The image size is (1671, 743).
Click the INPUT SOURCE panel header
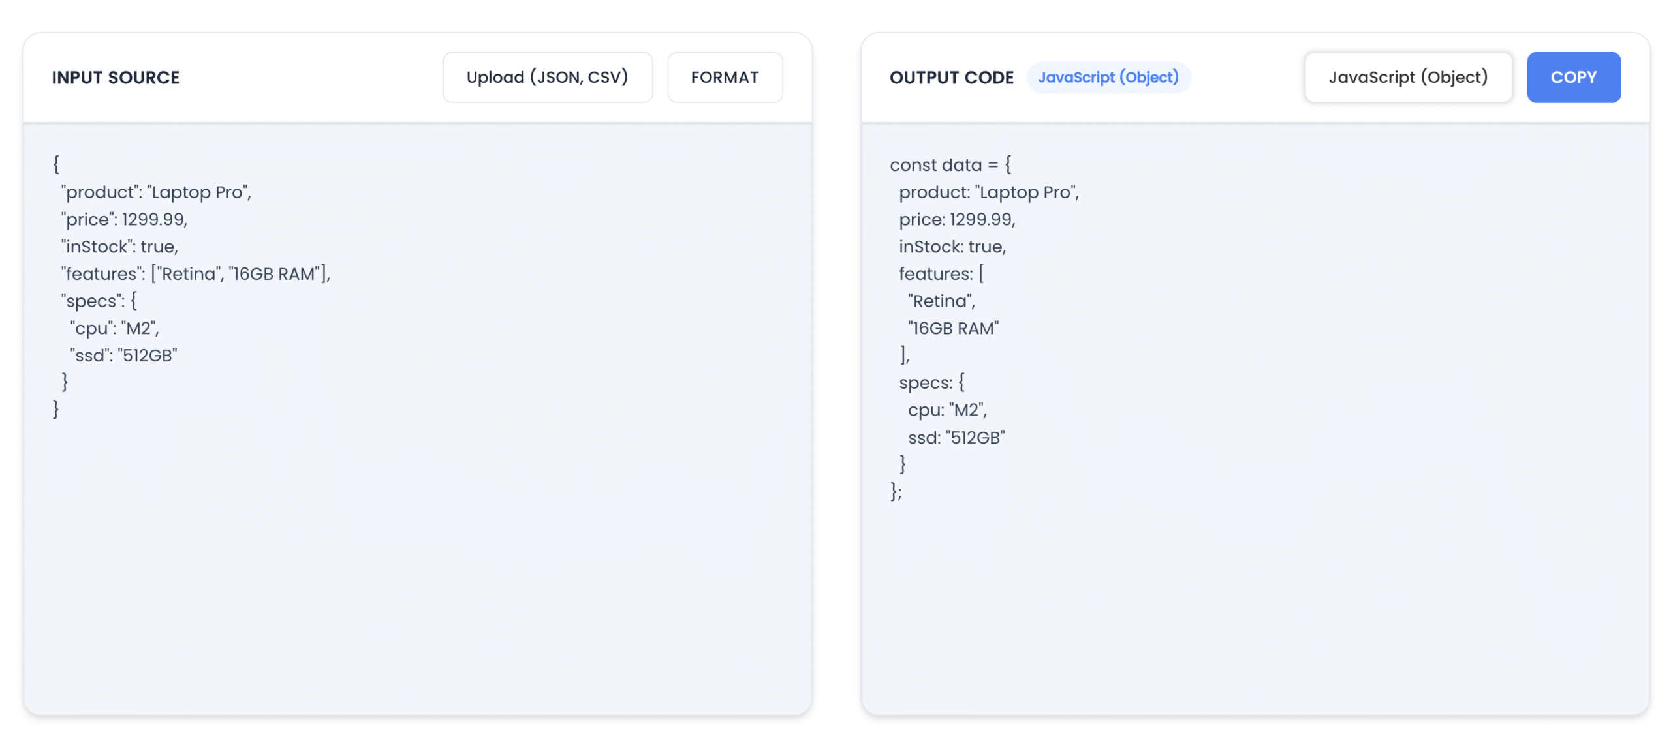116,77
